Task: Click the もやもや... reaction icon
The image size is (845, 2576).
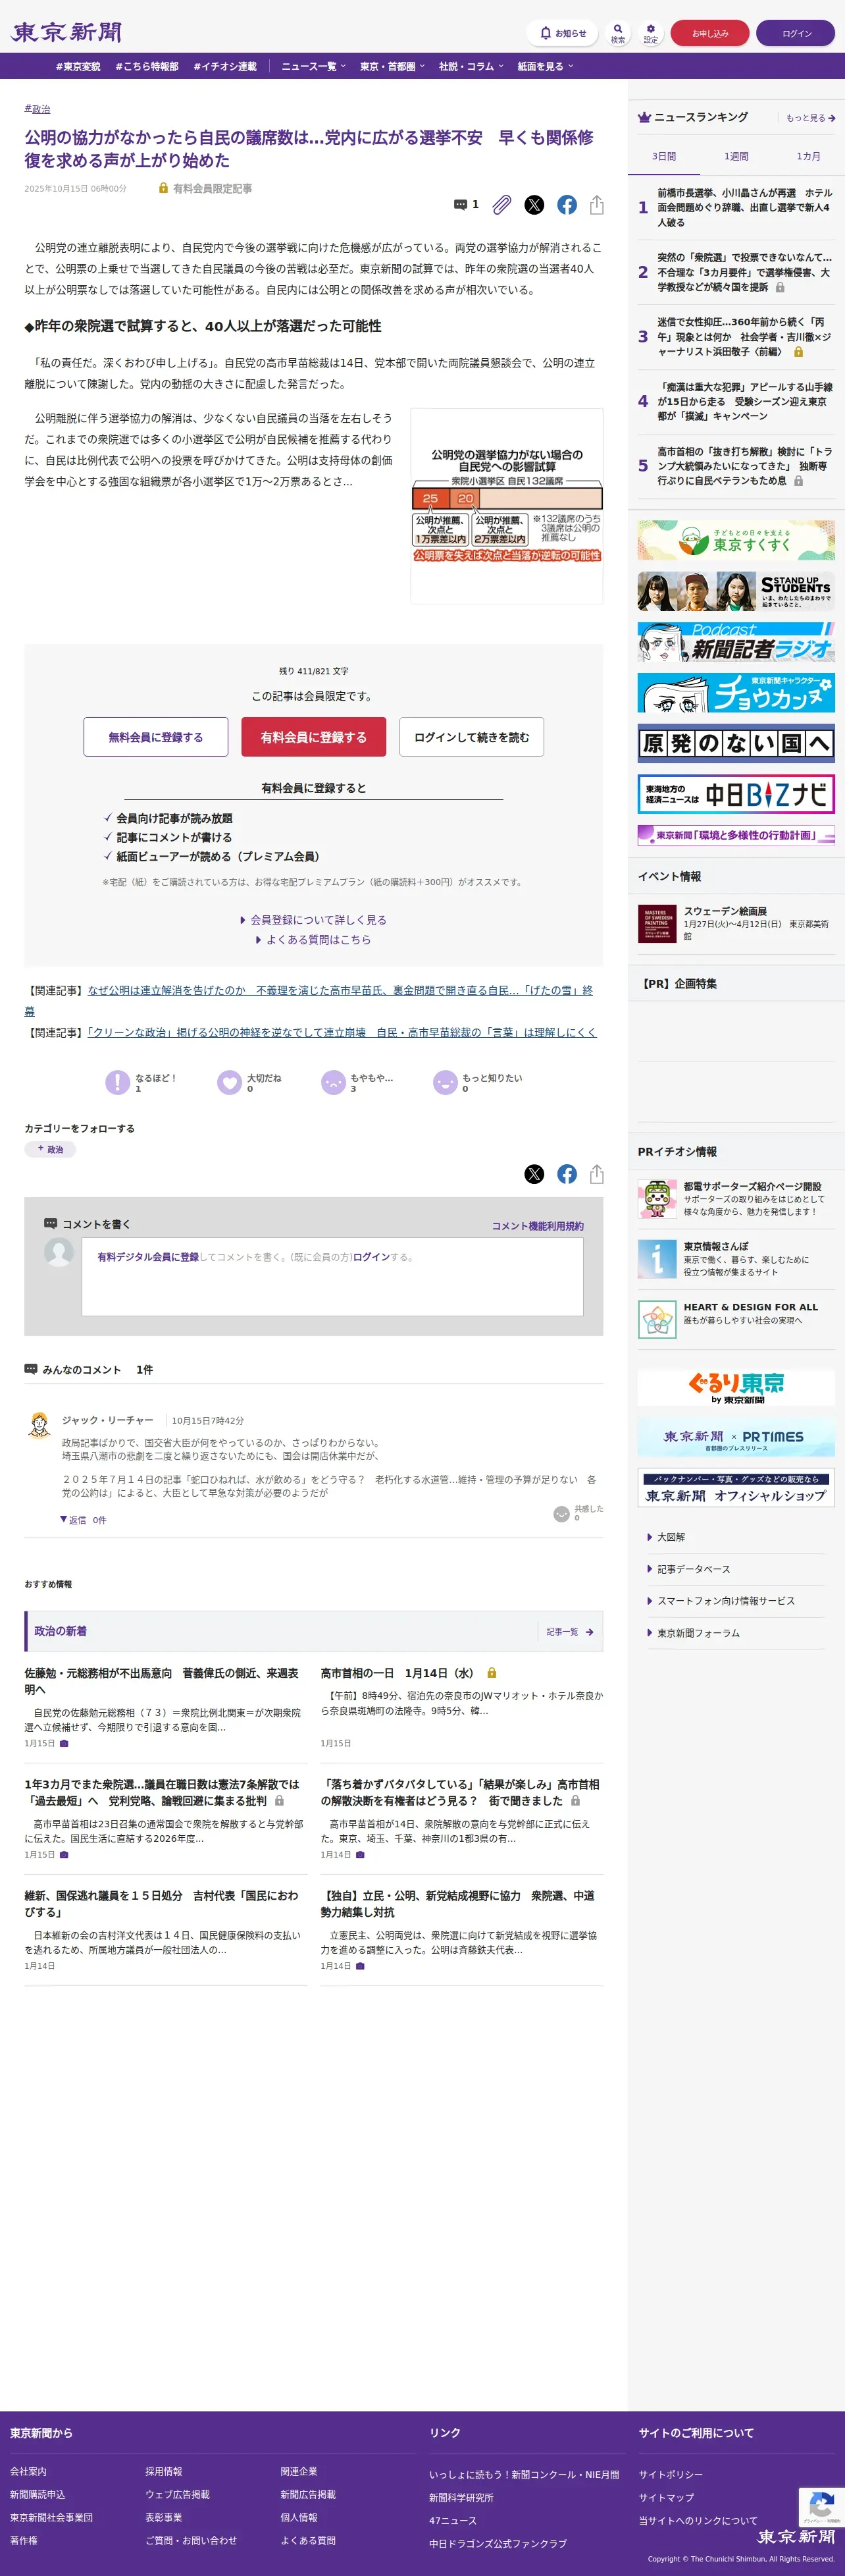Action: [x=333, y=1082]
